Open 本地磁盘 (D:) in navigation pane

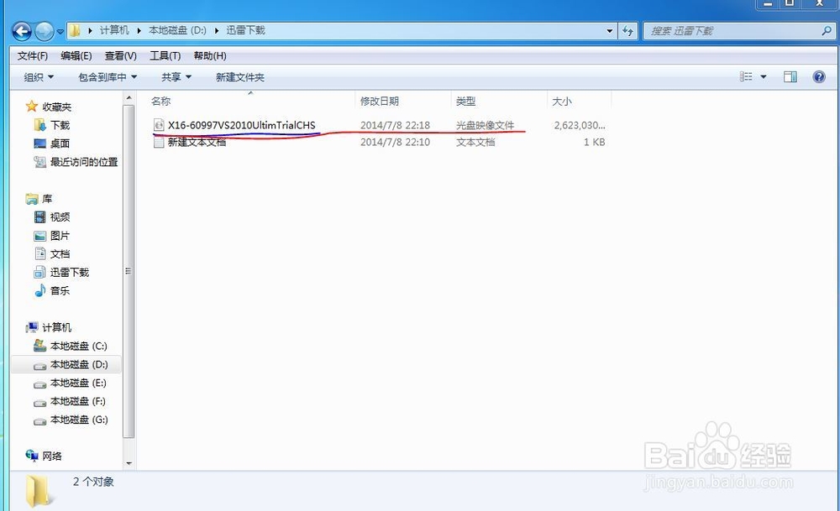coord(79,364)
